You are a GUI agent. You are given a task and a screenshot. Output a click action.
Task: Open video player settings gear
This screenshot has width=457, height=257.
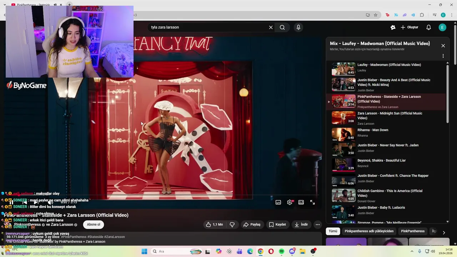pyautogui.click(x=290, y=202)
